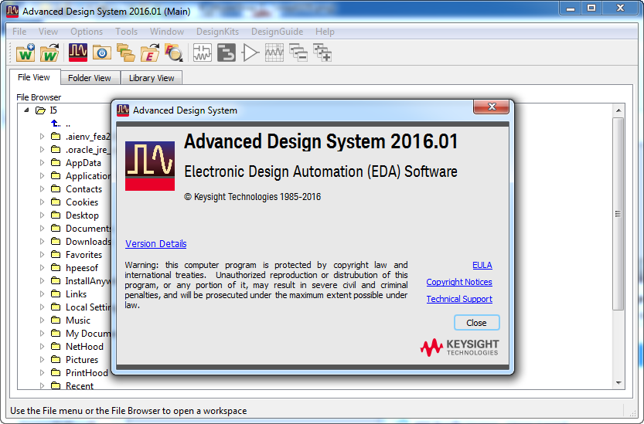The width and height of the screenshot is (644, 424).
Task: Expand the AppData folder node
Action: [42, 162]
